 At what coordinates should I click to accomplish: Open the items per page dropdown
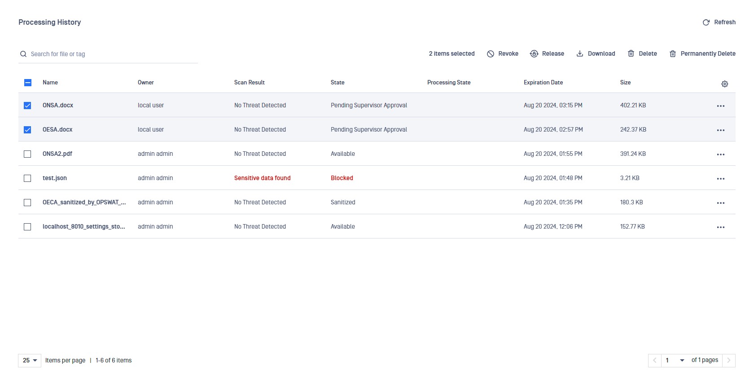click(x=30, y=361)
